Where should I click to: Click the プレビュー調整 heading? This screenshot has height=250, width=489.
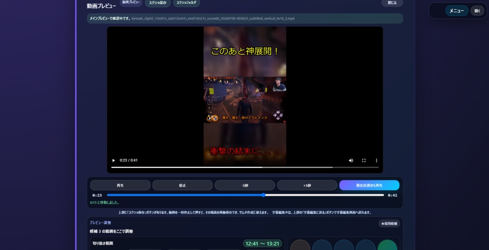pyautogui.click(x=100, y=223)
